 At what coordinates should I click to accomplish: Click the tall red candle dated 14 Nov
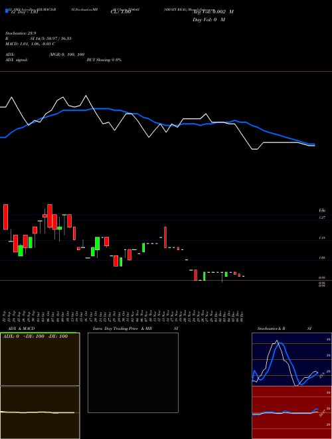[165, 237]
